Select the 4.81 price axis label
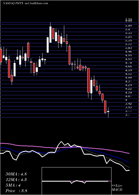This screenshot has width=139, height=195. (x=128, y=59)
